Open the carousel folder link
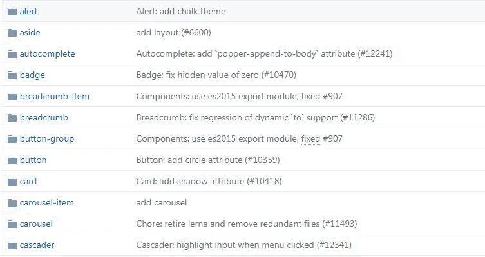Screen dimensions: 485x257 pyautogui.click(x=36, y=224)
